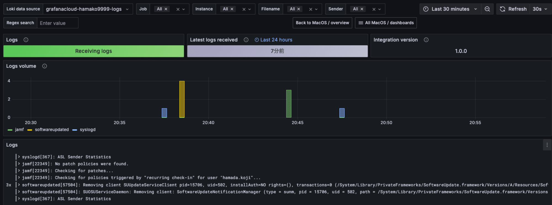Click the Integration version panel title
Screen dimensions: 552x205
point(396,40)
